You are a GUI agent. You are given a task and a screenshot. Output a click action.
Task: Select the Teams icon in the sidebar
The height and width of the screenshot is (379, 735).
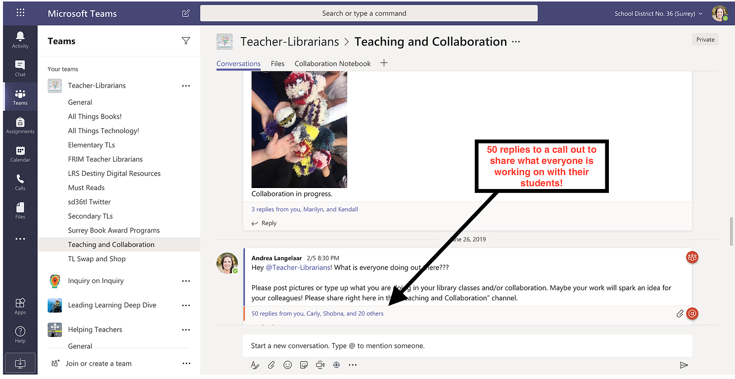tap(20, 96)
